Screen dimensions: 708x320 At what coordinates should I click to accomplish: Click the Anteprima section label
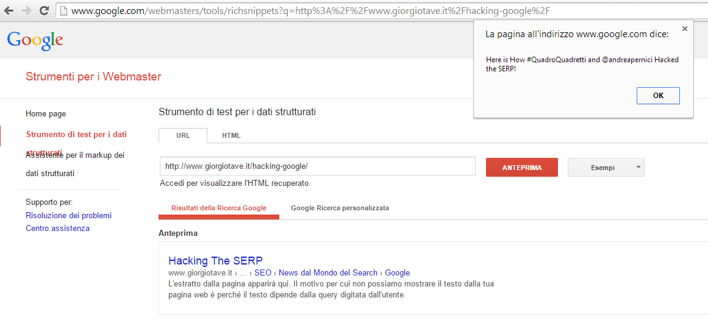tap(178, 233)
